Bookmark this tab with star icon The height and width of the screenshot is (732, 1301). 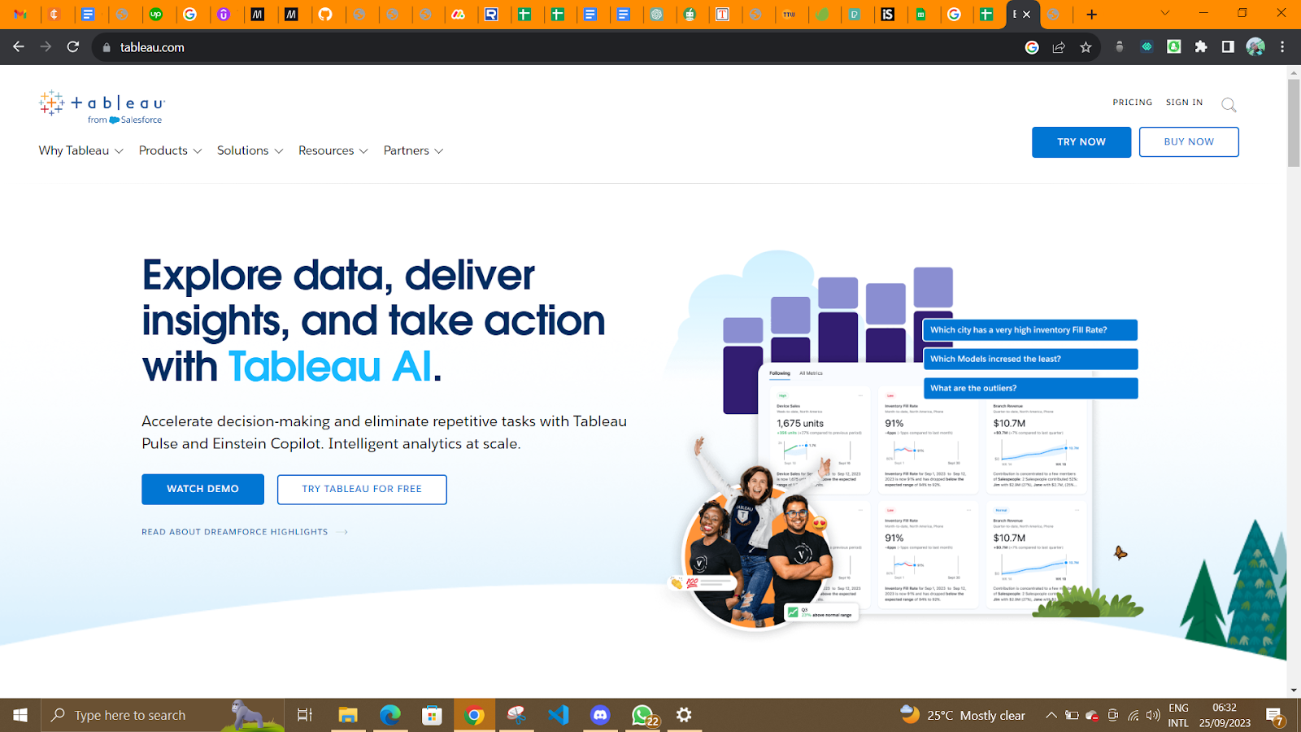(x=1086, y=47)
